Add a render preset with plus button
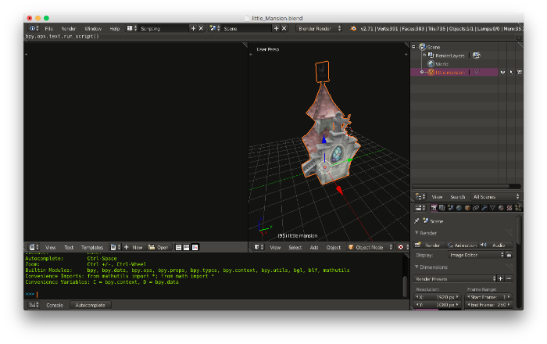This screenshot has height=344, width=547. pyautogui.click(x=501, y=279)
